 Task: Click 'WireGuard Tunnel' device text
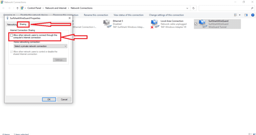pyautogui.click(x=217, y=27)
